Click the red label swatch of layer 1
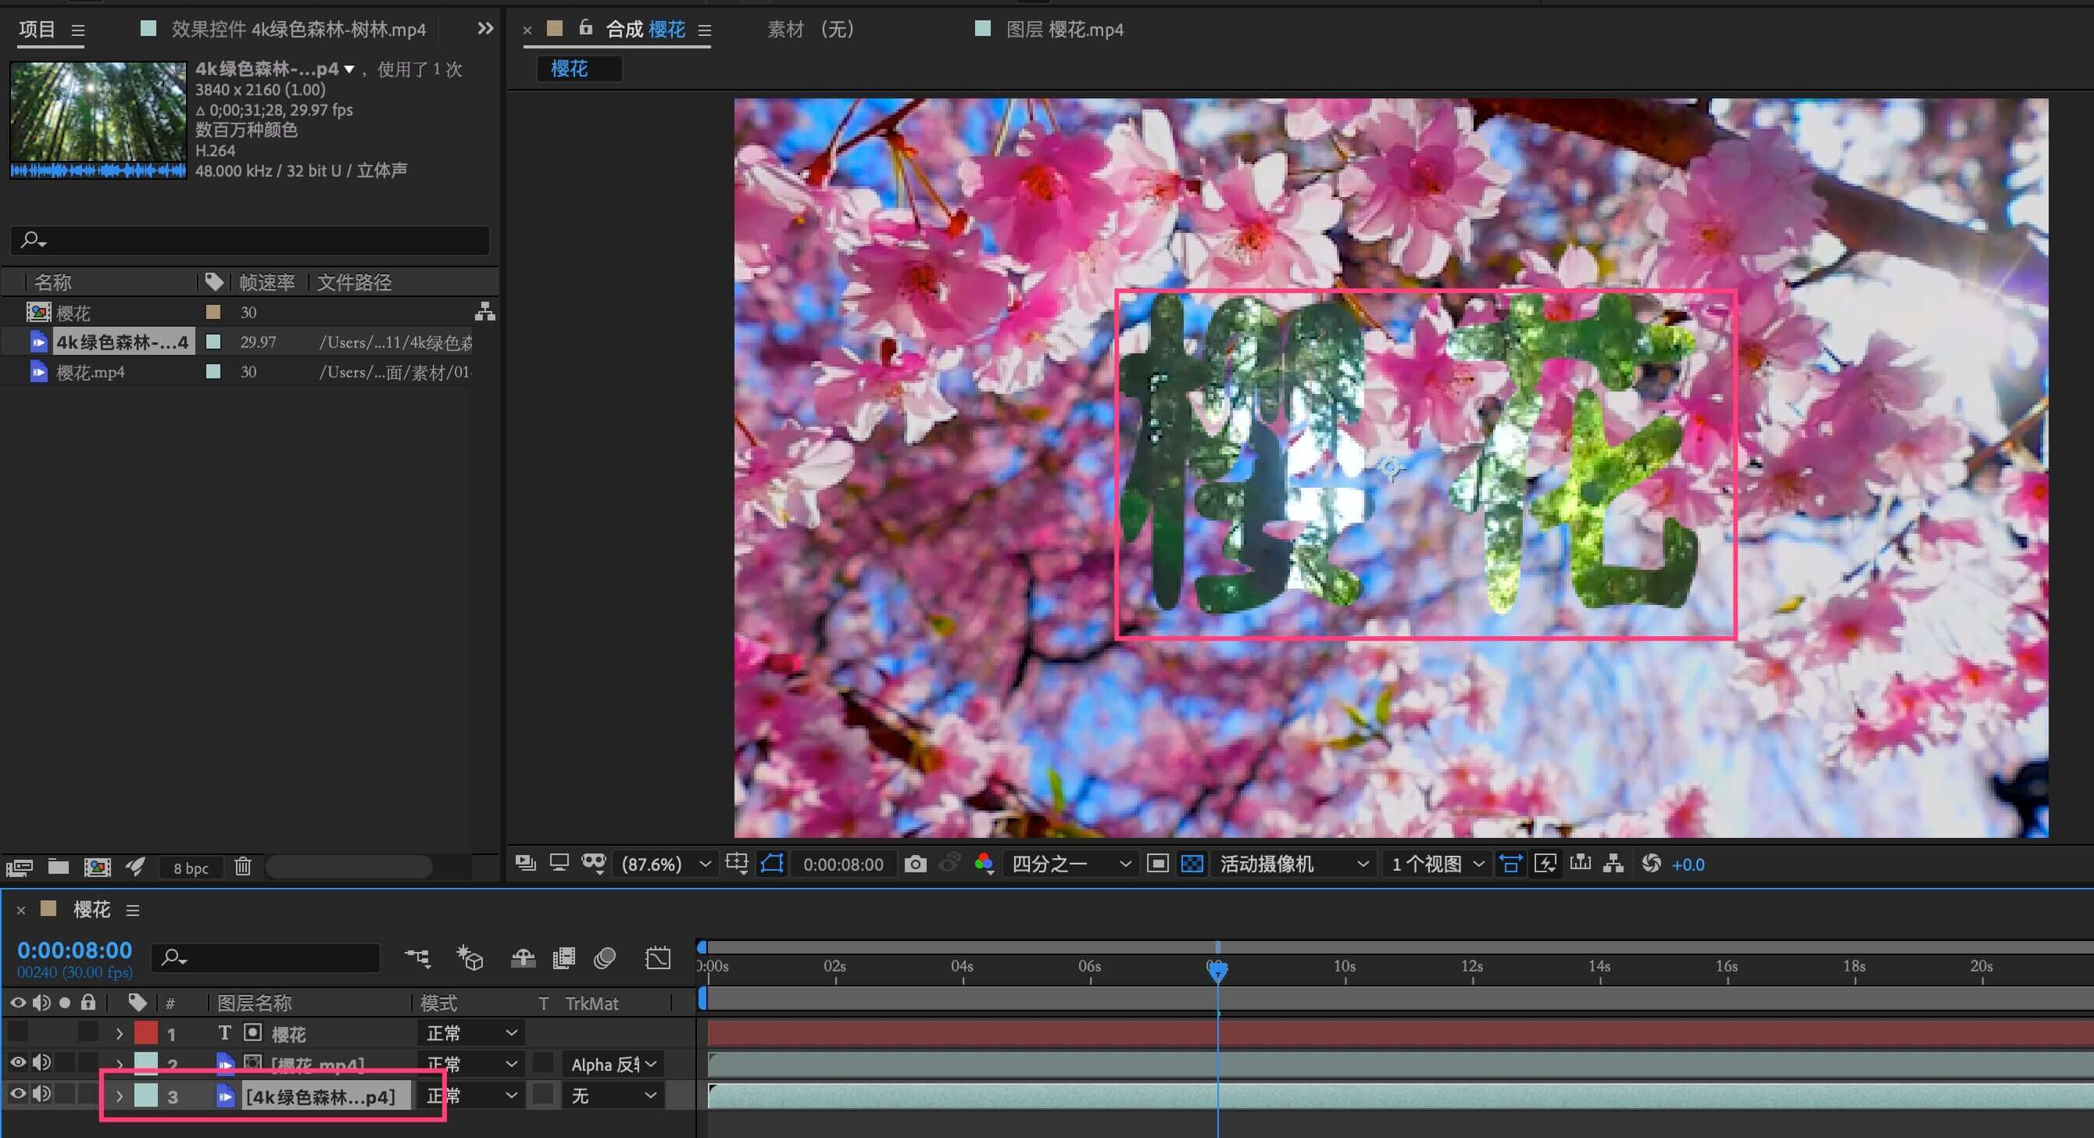This screenshot has width=2094, height=1138. (x=145, y=1033)
